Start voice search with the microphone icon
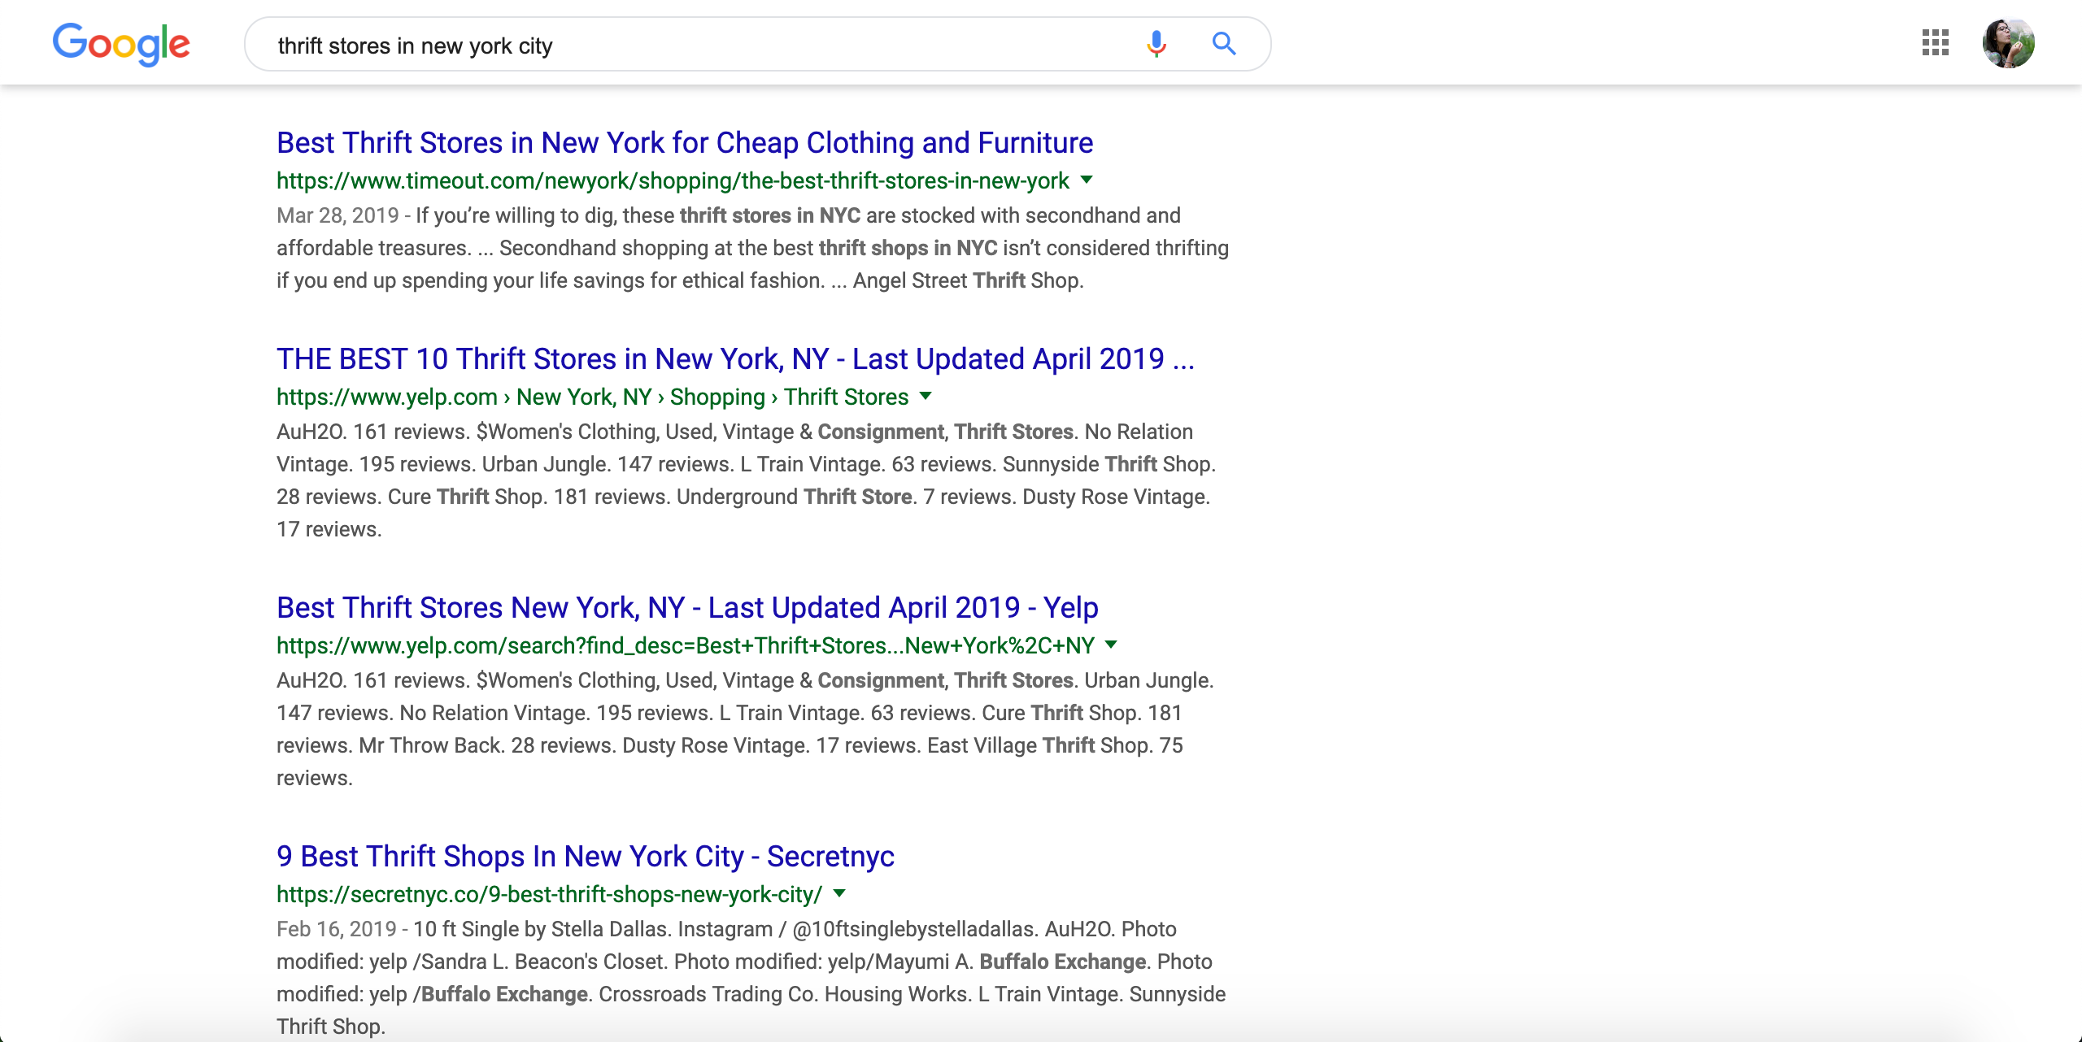The width and height of the screenshot is (2082, 1042). (1156, 44)
